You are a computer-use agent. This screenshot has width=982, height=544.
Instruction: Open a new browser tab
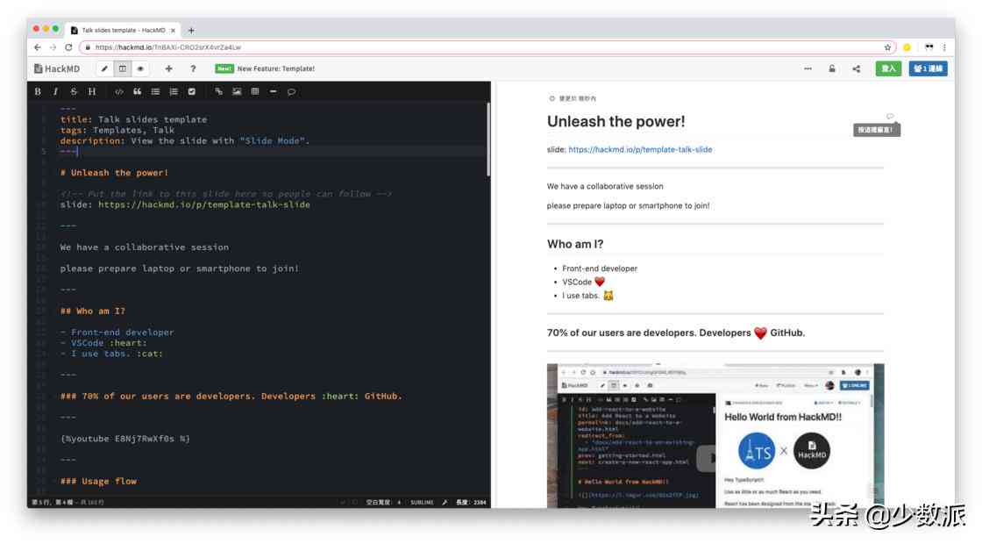191,30
